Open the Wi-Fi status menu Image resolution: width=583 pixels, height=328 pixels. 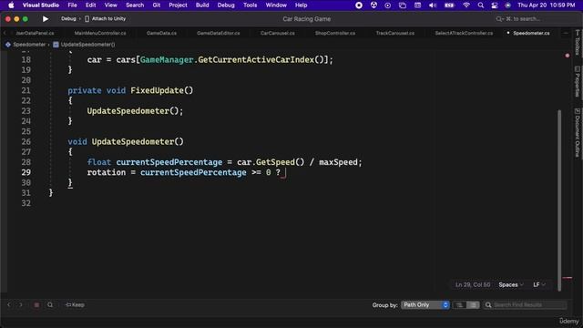click(466, 5)
